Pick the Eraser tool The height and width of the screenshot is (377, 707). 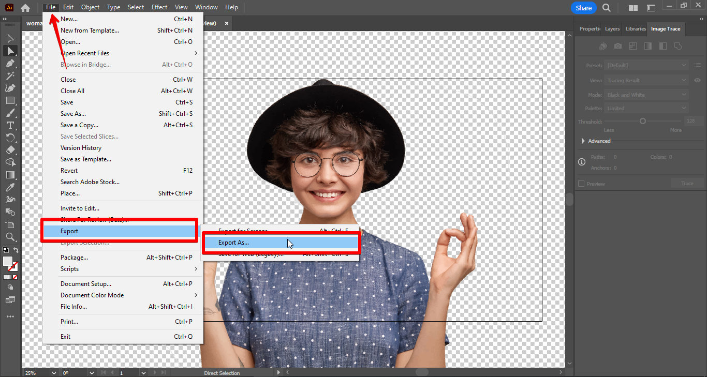pyautogui.click(x=9, y=150)
